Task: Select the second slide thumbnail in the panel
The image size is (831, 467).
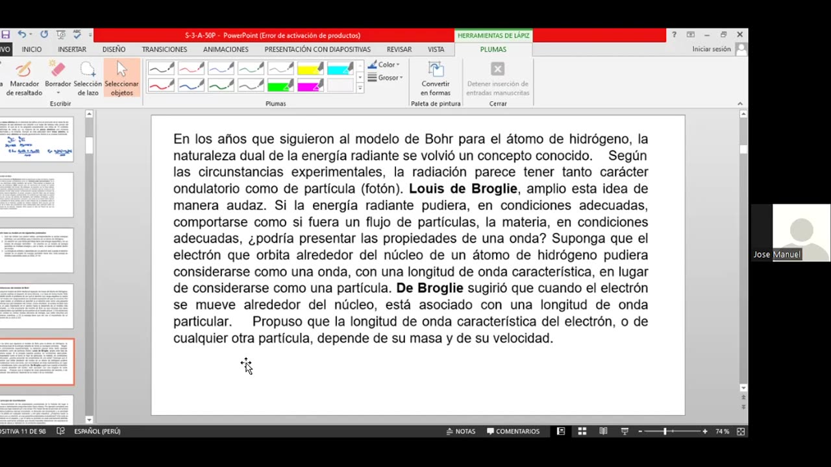Action: (36, 195)
